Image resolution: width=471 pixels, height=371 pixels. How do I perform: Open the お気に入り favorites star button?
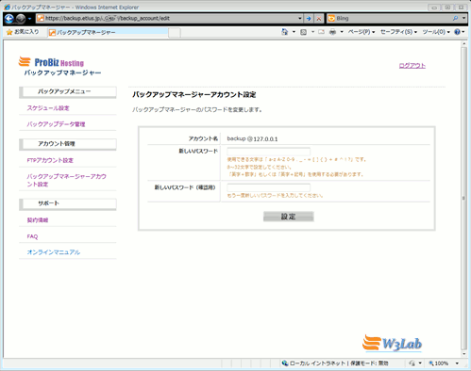pyautogui.click(x=23, y=32)
